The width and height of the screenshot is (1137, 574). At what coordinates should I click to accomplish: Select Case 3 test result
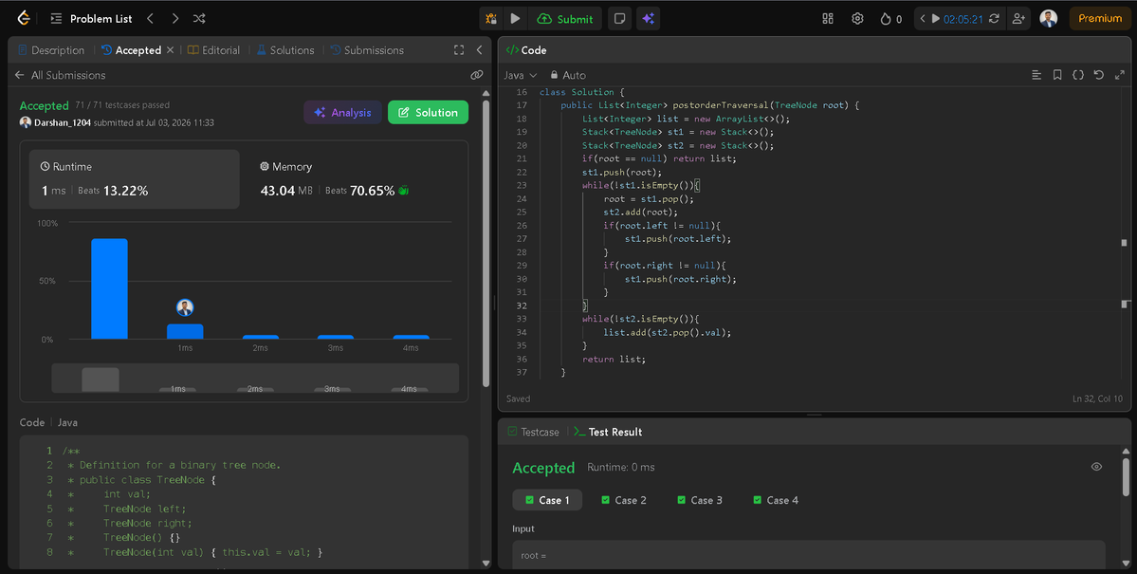tap(700, 500)
